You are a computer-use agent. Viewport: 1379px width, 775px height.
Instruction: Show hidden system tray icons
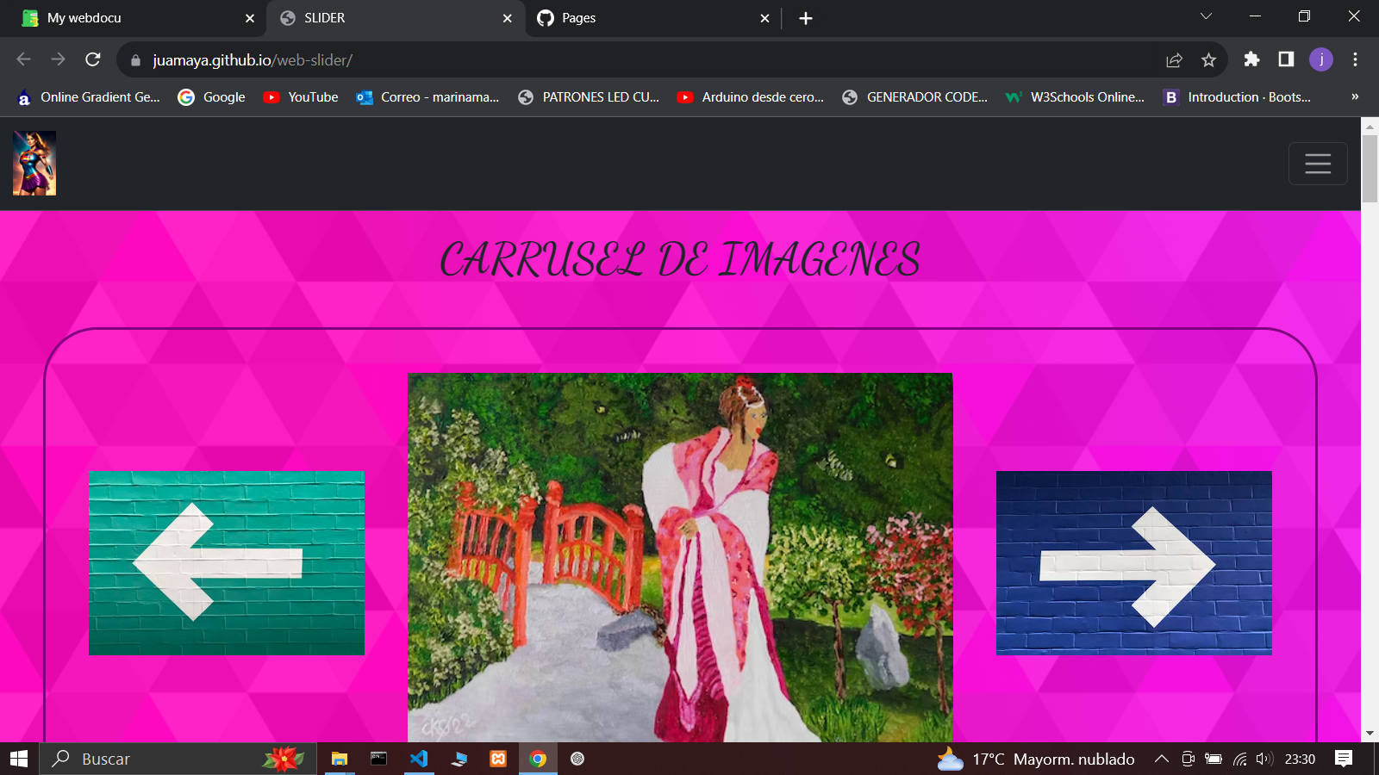[x=1161, y=759]
